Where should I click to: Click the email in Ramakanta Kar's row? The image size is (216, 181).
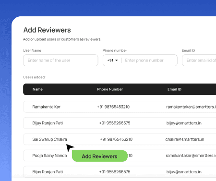click(x=191, y=107)
